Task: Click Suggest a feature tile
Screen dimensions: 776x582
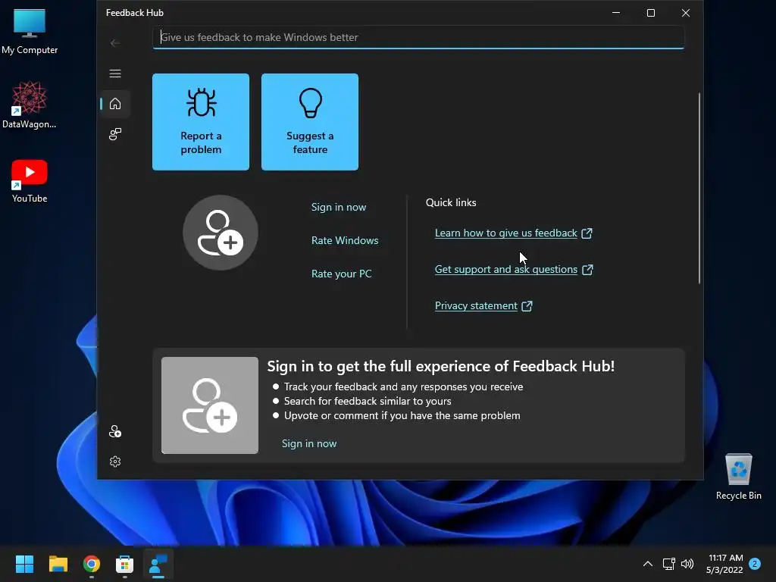Action: coord(310,122)
